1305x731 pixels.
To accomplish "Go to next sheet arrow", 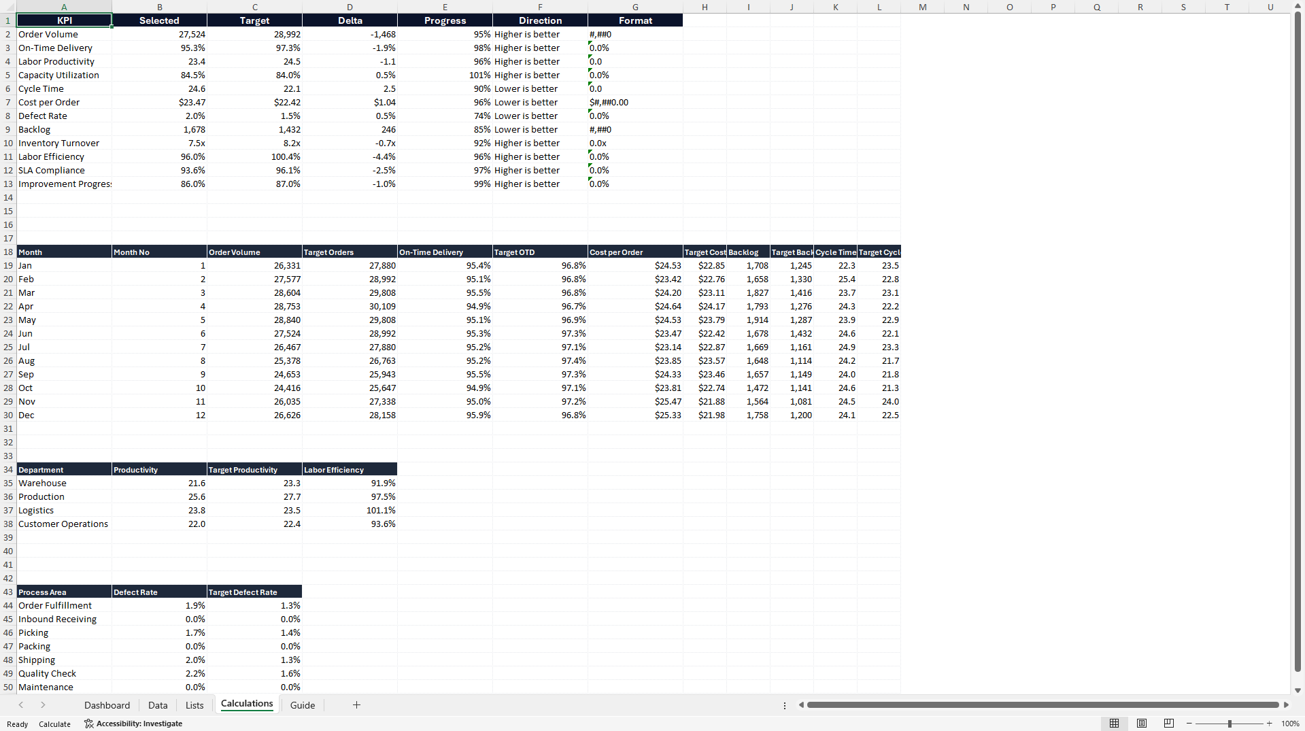I will 43,705.
